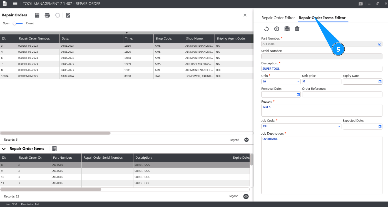Select repair order row 0005RT-05-2023
Screen dimensions: 388x207
(127, 58)
